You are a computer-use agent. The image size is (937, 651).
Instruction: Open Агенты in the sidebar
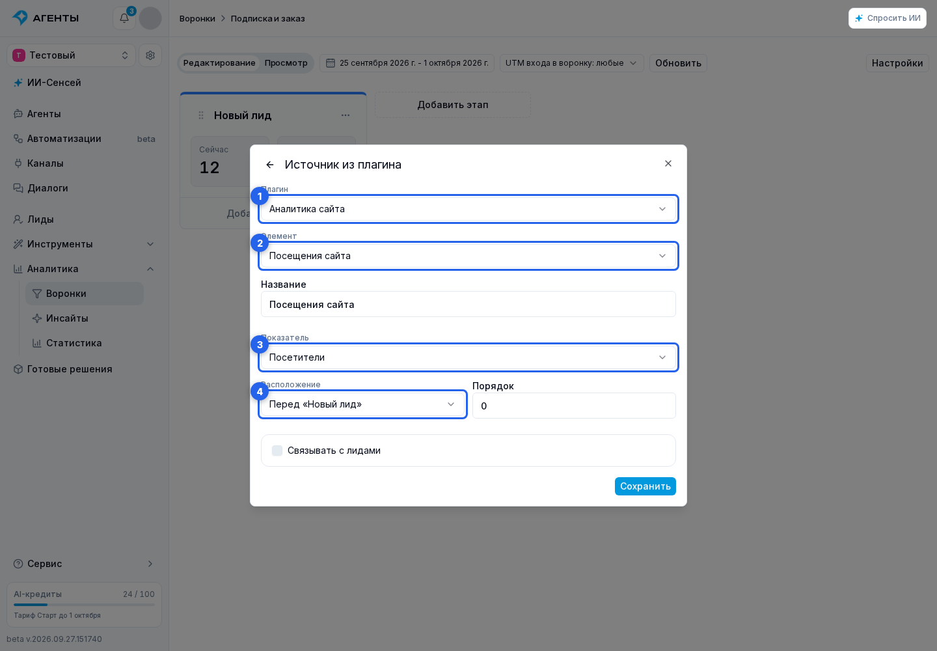click(85, 114)
